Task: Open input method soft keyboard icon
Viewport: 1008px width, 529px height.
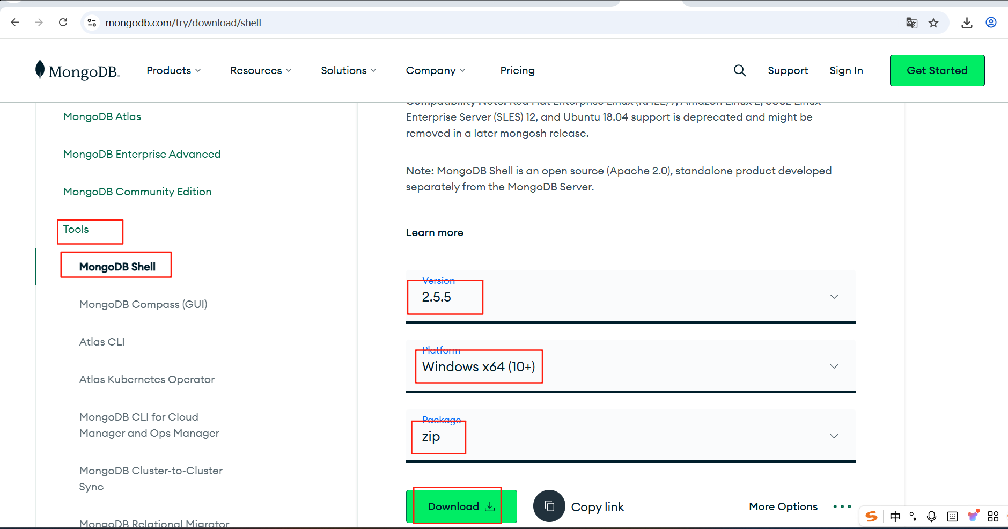Action: (952, 516)
